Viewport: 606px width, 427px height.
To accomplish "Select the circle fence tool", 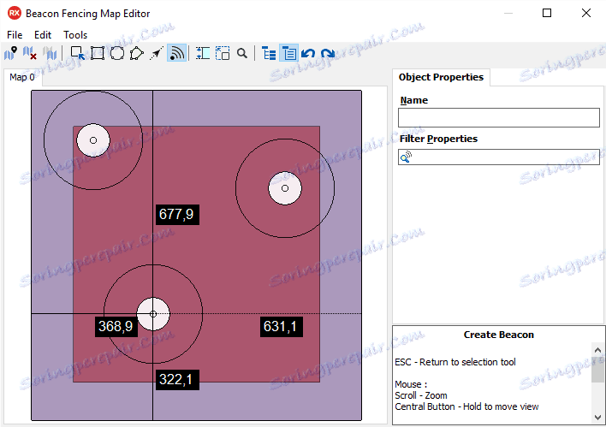I will tap(117, 53).
